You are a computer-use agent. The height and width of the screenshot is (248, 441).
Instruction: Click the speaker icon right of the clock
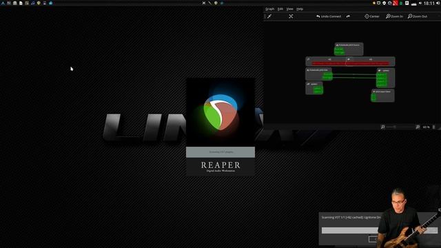438,3
